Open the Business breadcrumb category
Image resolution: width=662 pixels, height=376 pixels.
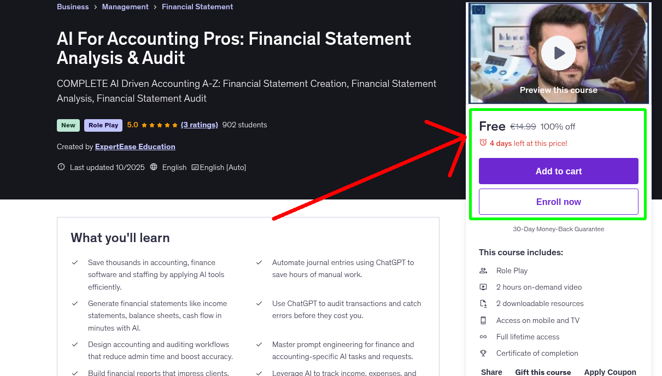point(73,7)
